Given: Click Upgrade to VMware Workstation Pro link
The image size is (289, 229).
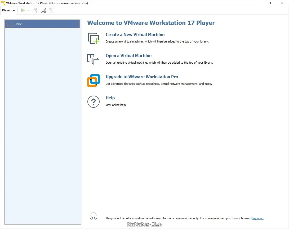Looking at the screenshot, I should point(142,77).
